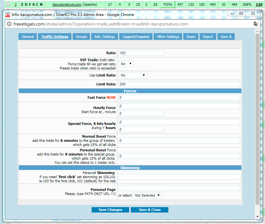Click the Reset tab
This screenshot has height=224, width=265.
pos(191,37)
